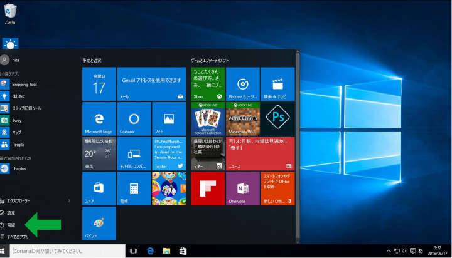Image resolution: width=452 pixels, height=258 pixels.
Task: Show すべてのアプリ list
Action: [x=14, y=237]
